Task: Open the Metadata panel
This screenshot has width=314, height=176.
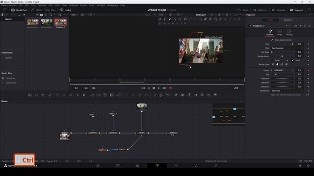Action: tap(279, 10)
